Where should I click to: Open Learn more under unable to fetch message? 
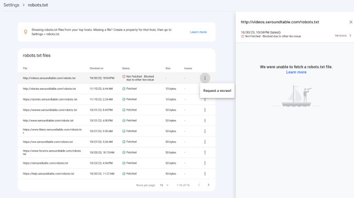click(x=296, y=72)
